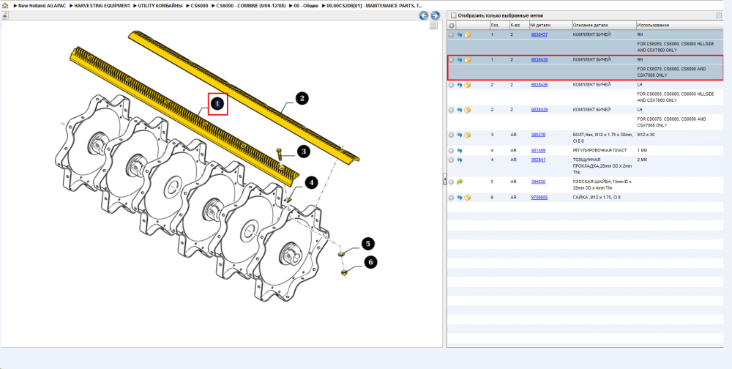Click box icon for part 9838436
This screenshot has width=732, height=369.
tap(467, 85)
